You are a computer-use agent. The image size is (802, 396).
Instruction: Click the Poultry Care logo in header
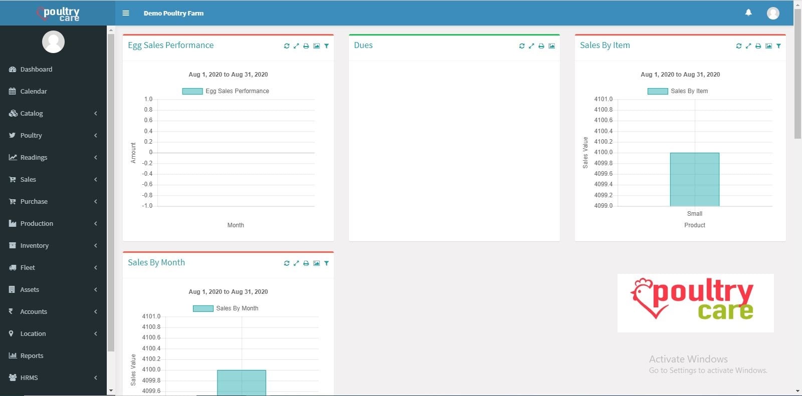[58, 13]
